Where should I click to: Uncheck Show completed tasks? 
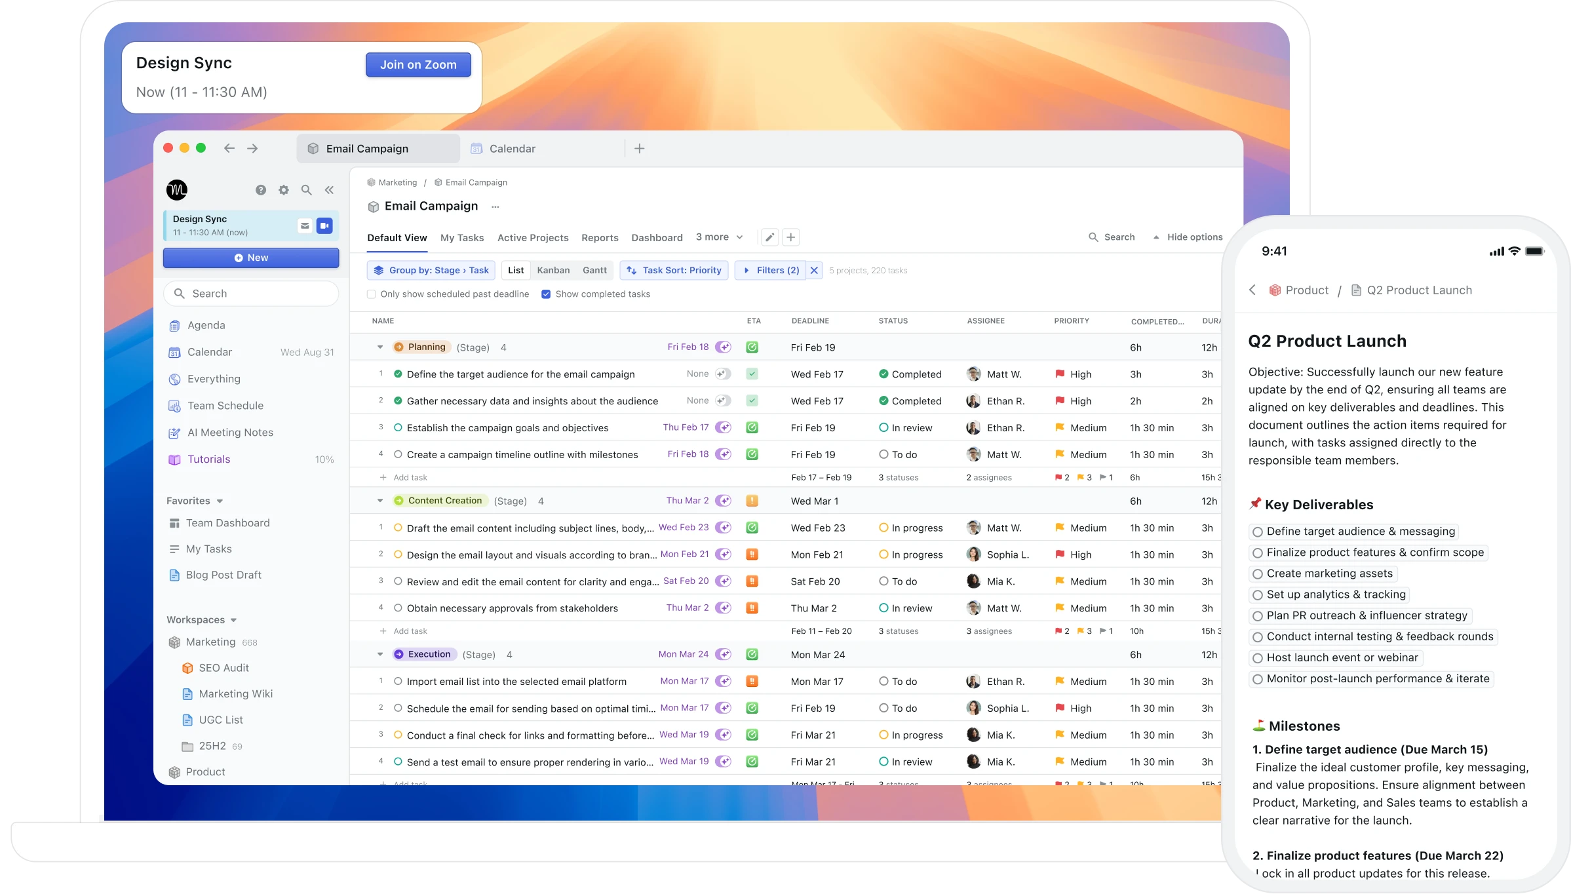546,294
